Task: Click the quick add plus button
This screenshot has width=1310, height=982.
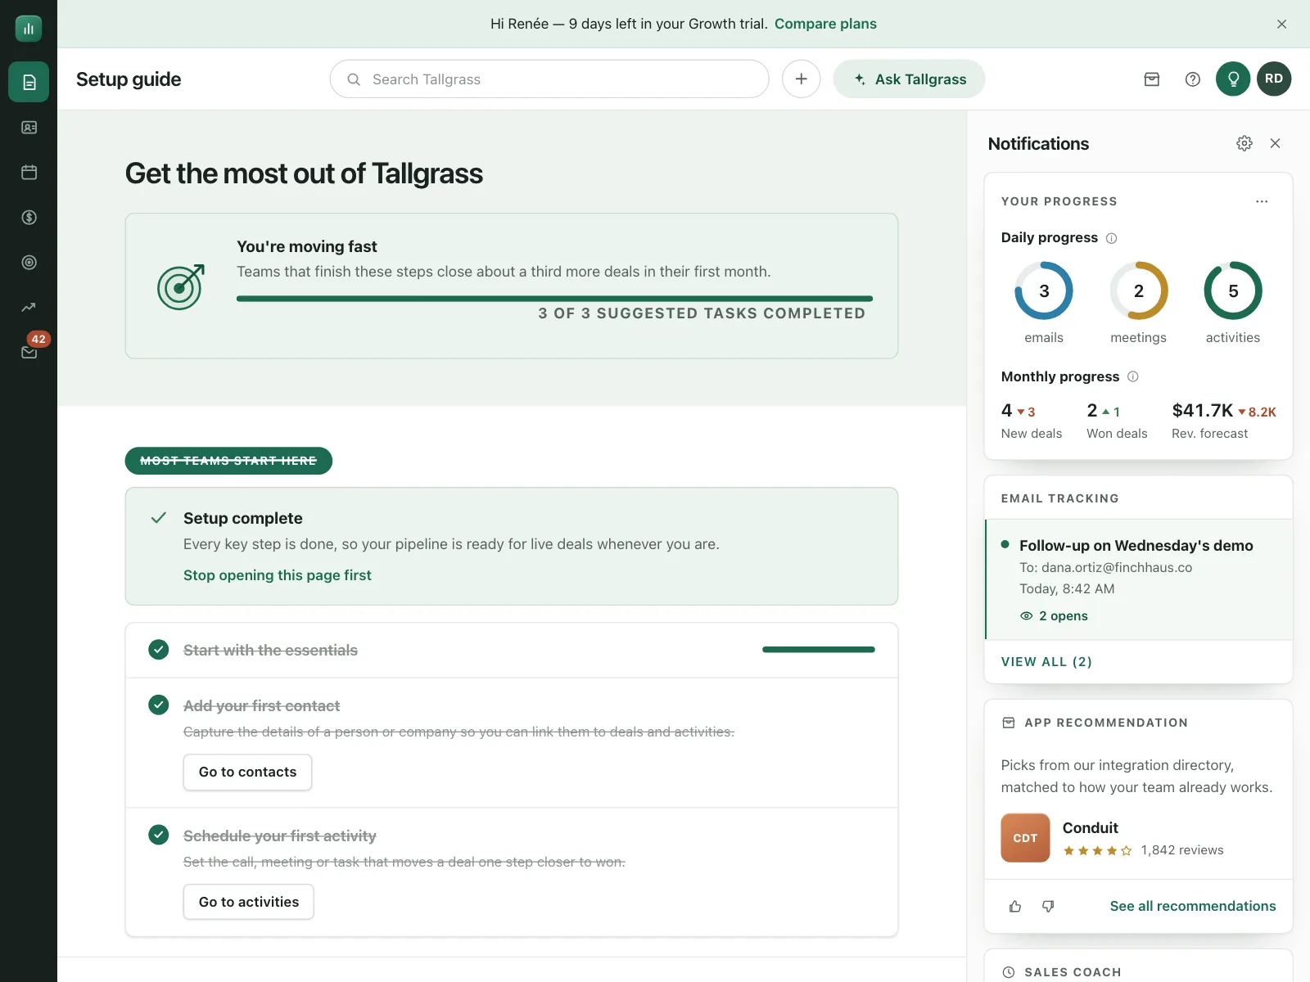Action: [802, 79]
